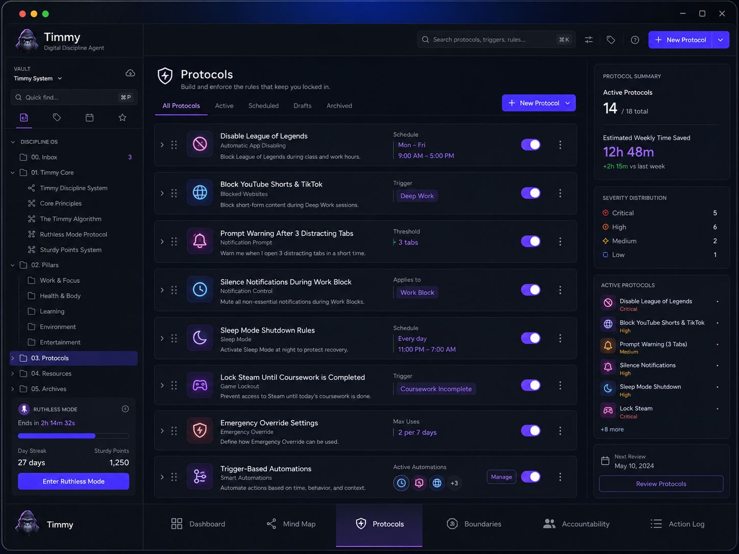Open the Timmy System vault dropdown
The width and height of the screenshot is (739, 554).
pos(38,79)
